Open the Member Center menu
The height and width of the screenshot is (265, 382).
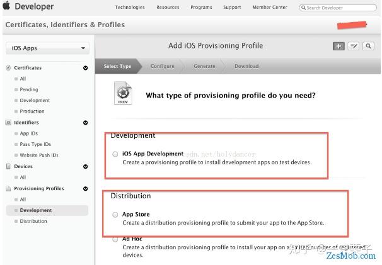[x=270, y=8]
